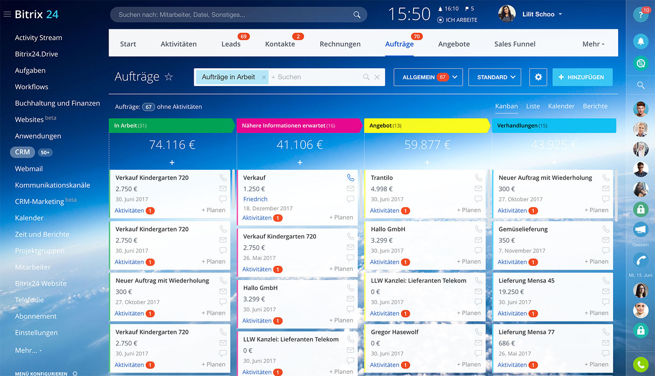Switch to Liste view
Screen dimensions: 655x376
coord(532,106)
